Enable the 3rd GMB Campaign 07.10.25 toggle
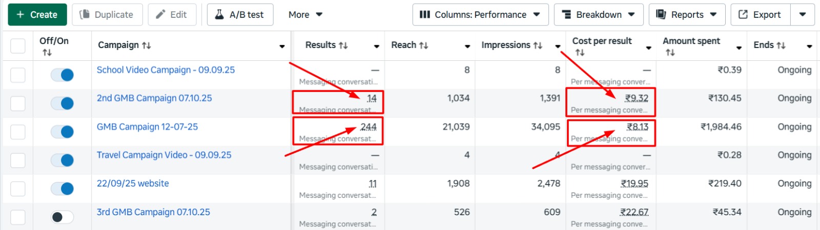 tap(63, 217)
